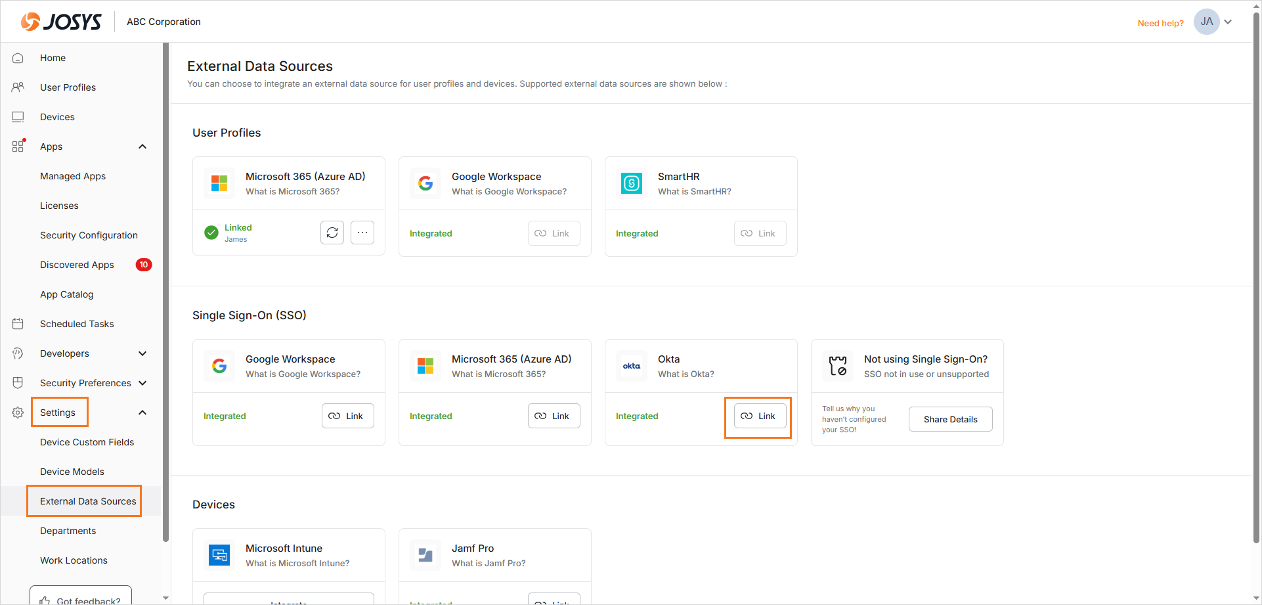Click the SmartHR logo icon
Viewport: 1262px width, 605px height.
point(632,183)
